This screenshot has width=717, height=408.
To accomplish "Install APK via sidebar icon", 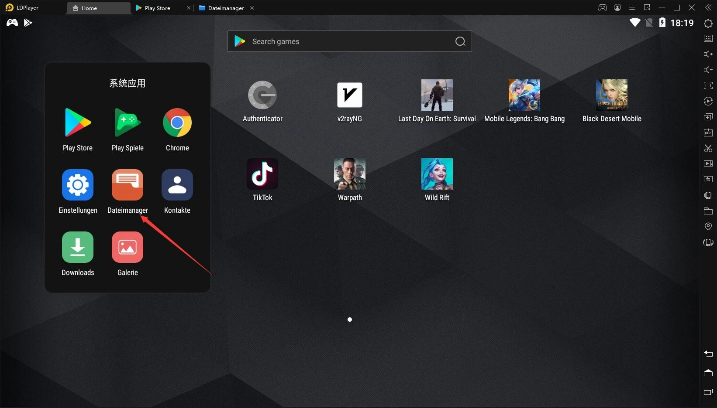I will tap(708, 133).
